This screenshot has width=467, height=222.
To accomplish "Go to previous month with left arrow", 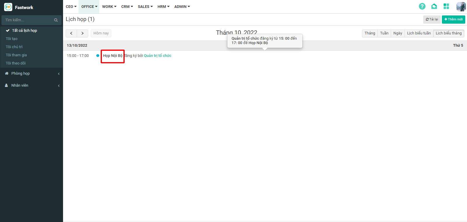I will coord(71,33).
